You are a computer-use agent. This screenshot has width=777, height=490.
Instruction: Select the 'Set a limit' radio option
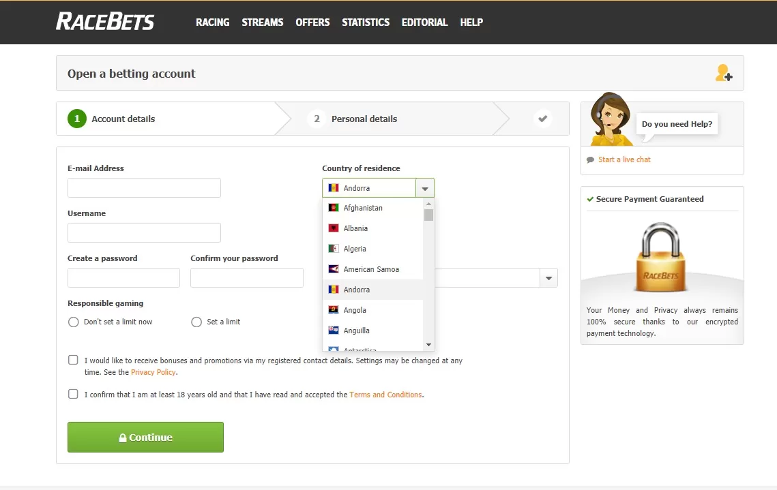tap(196, 322)
